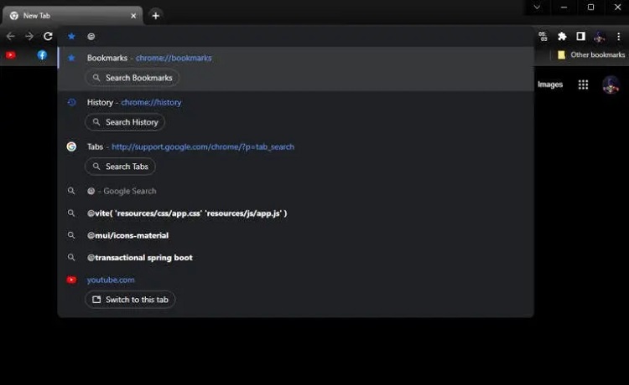Open the tab search chevron in the title bar
The height and width of the screenshot is (385, 629).
point(537,8)
